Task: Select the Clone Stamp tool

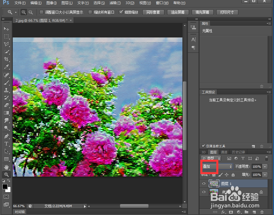Action: pos(6,90)
